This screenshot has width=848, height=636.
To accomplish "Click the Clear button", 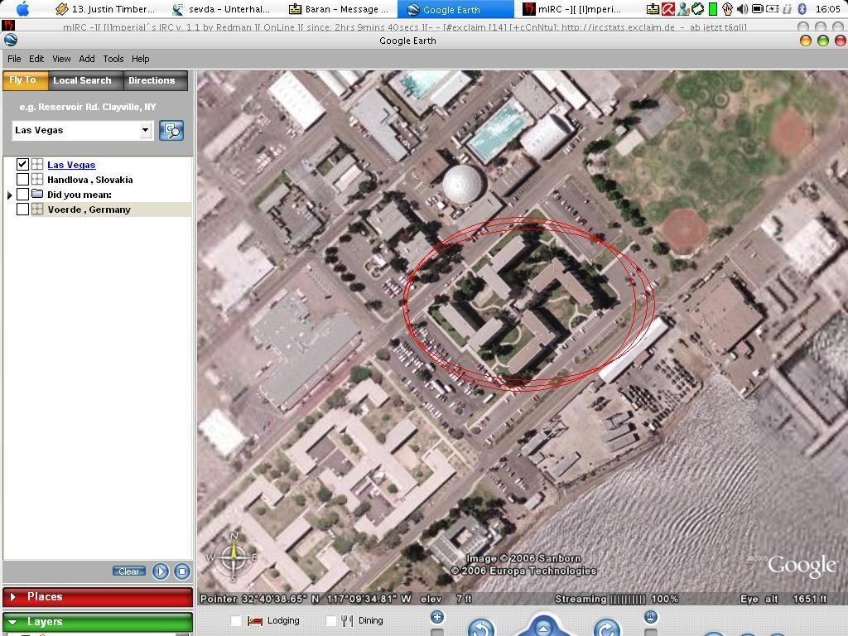I will click(x=128, y=571).
